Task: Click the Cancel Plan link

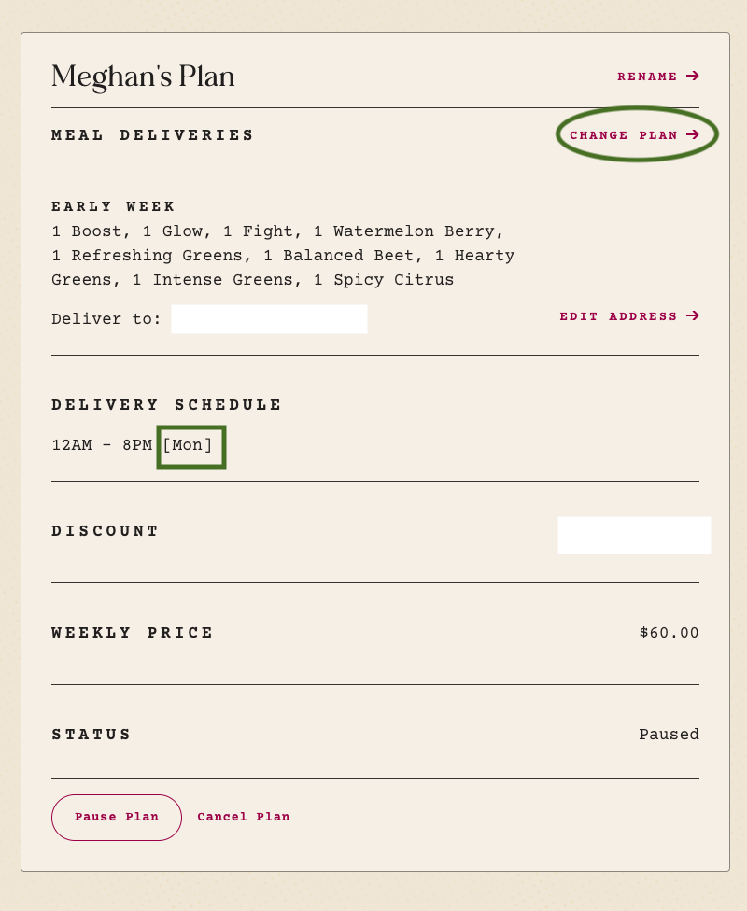Action: tap(244, 817)
